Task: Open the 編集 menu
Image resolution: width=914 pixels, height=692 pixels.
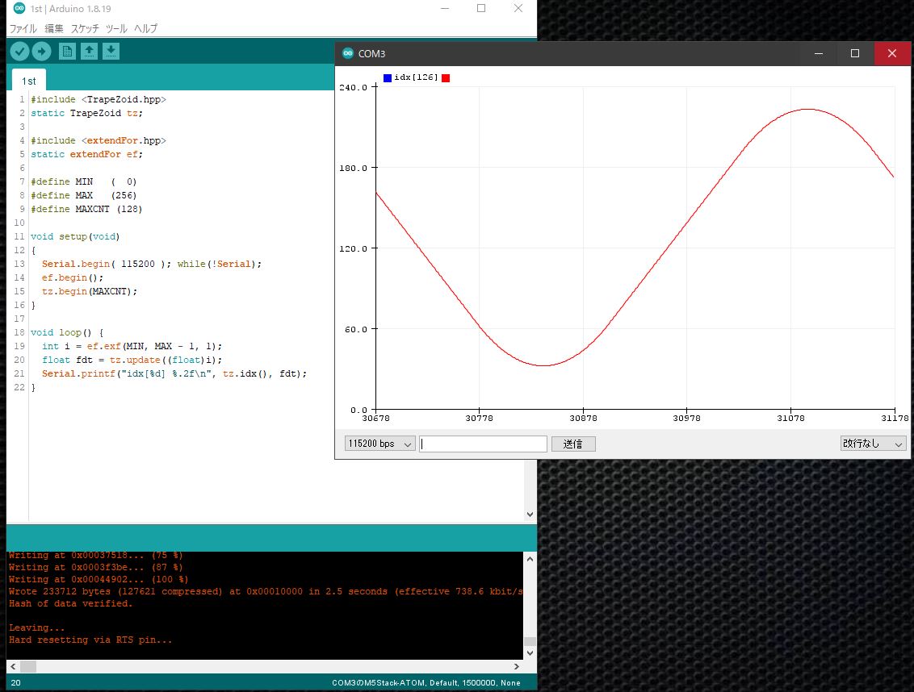Action: coord(54,28)
